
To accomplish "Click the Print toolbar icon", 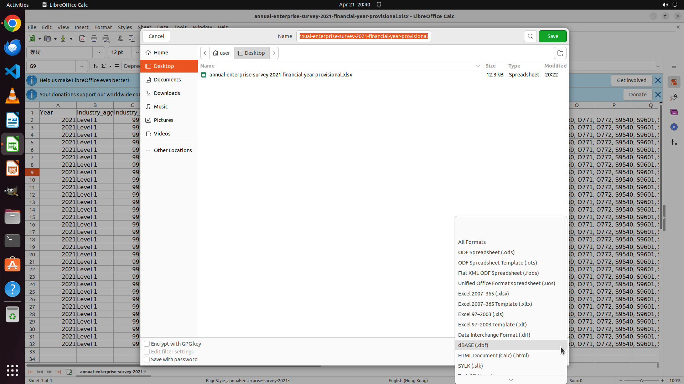I will [94, 39].
